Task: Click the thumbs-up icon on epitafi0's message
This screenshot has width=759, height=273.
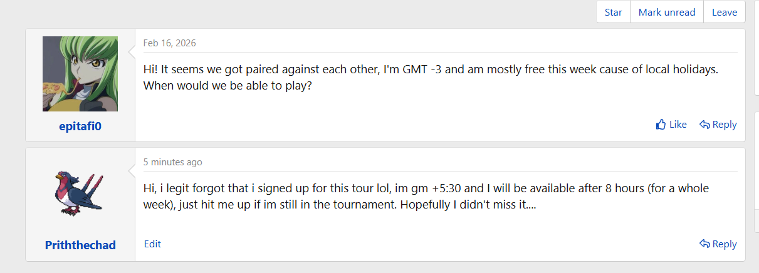Action: click(661, 125)
